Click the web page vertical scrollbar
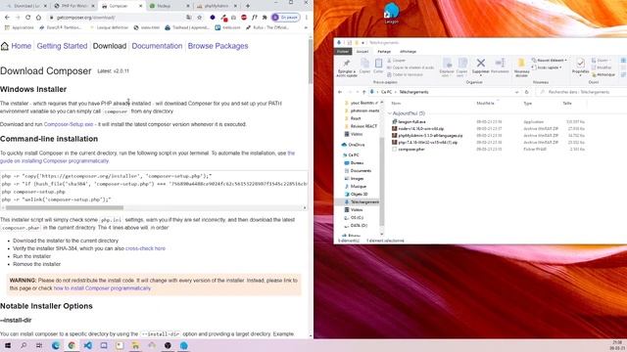 (311, 62)
